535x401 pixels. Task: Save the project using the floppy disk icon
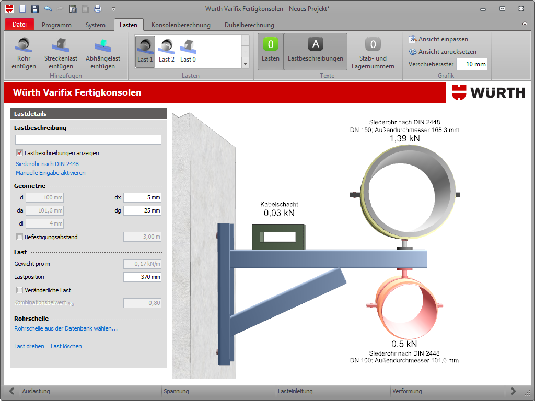(x=35, y=8)
